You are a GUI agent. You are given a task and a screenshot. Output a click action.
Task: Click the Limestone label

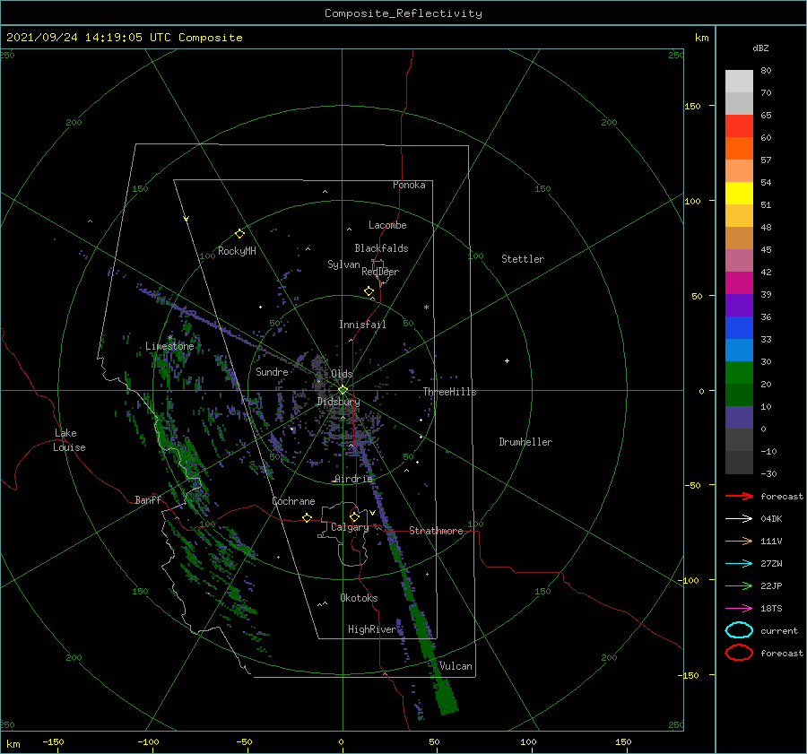[x=169, y=346]
